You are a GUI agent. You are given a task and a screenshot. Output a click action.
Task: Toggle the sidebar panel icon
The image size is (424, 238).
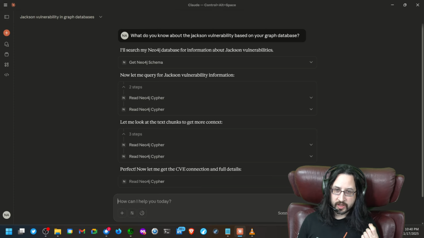(x=7, y=17)
